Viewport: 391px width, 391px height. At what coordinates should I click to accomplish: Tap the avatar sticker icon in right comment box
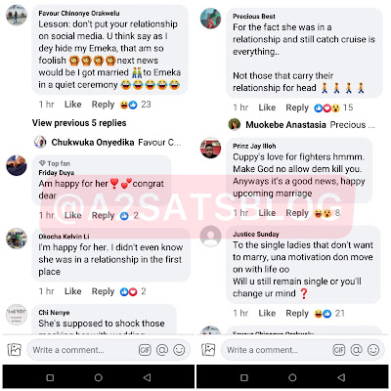[x=356, y=350]
